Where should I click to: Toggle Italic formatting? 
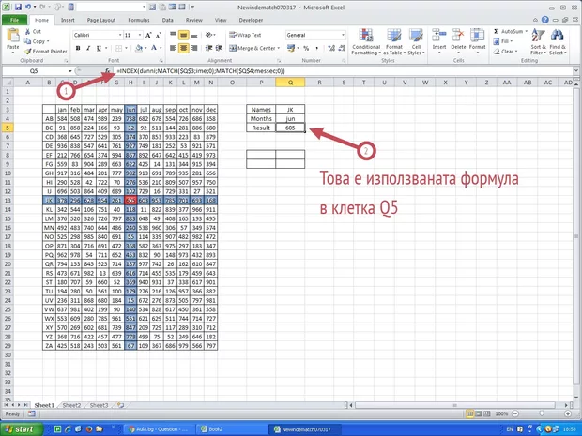88,48
